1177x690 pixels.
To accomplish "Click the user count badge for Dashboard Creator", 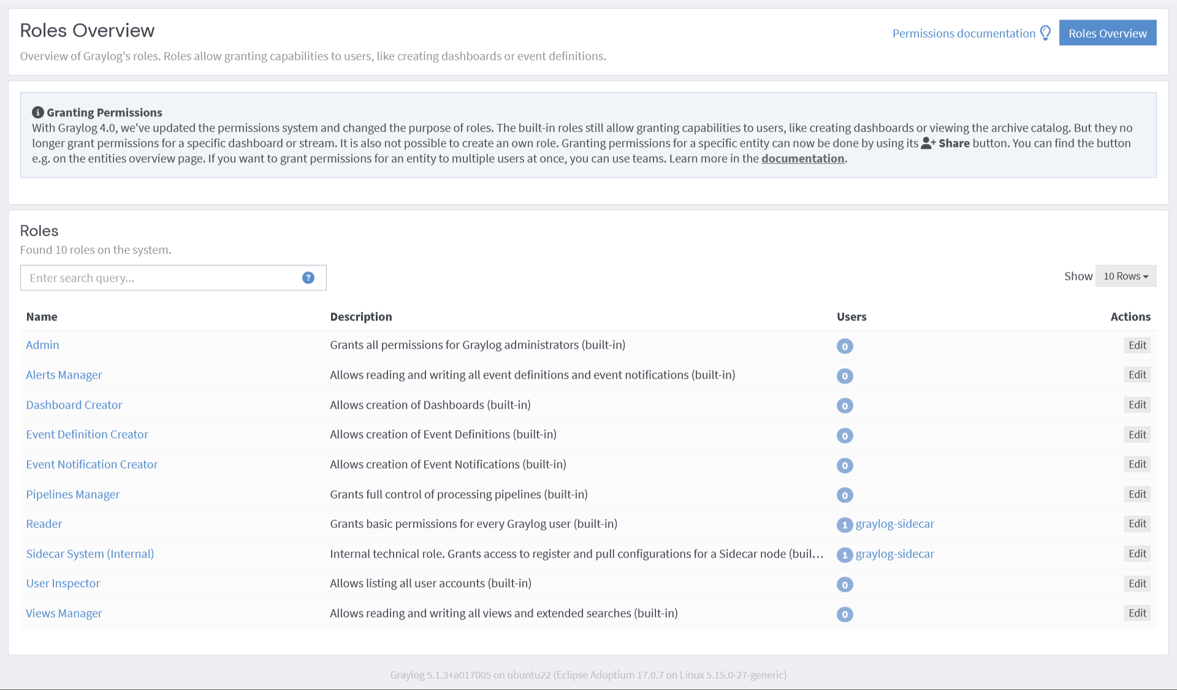I will click(x=845, y=406).
